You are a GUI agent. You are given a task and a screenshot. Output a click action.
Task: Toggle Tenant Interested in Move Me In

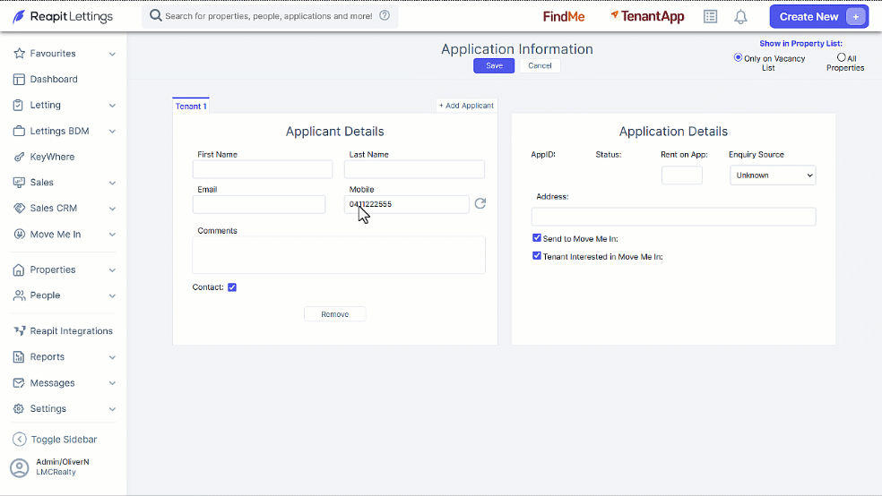point(537,256)
